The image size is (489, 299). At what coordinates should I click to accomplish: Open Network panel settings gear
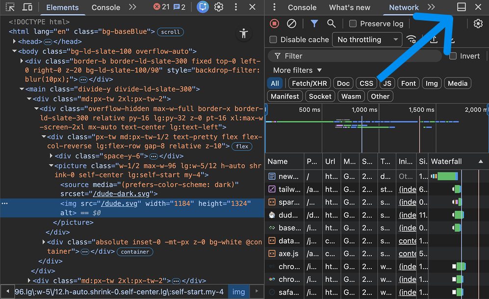(x=478, y=24)
